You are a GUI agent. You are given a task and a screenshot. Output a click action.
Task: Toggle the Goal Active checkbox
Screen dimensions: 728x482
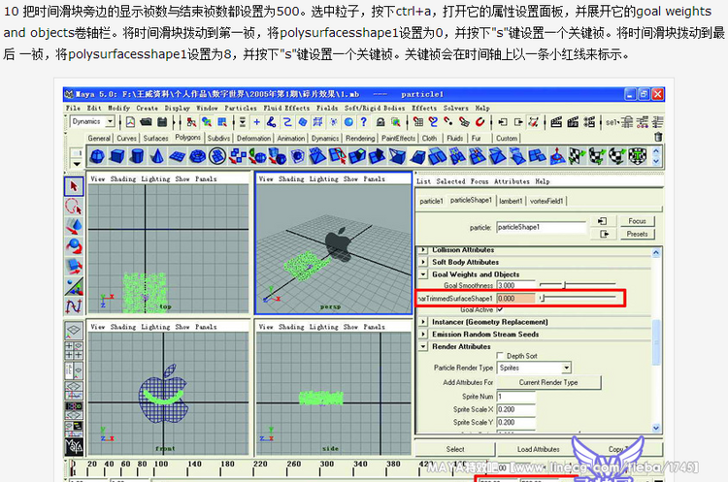[500, 309]
